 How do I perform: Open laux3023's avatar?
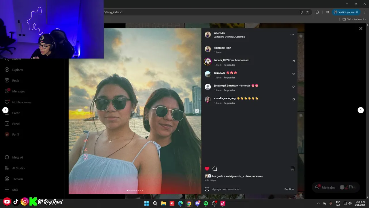tap(208, 74)
